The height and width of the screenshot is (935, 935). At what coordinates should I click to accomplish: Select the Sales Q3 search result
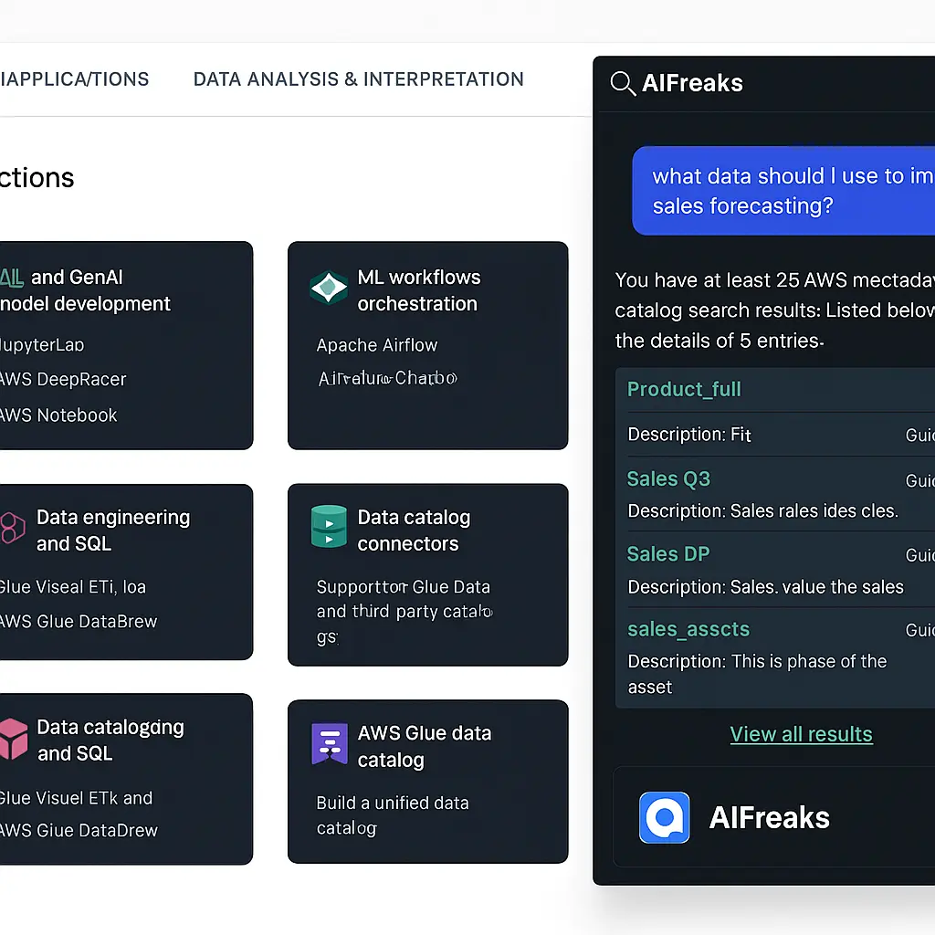pos(668,479)
